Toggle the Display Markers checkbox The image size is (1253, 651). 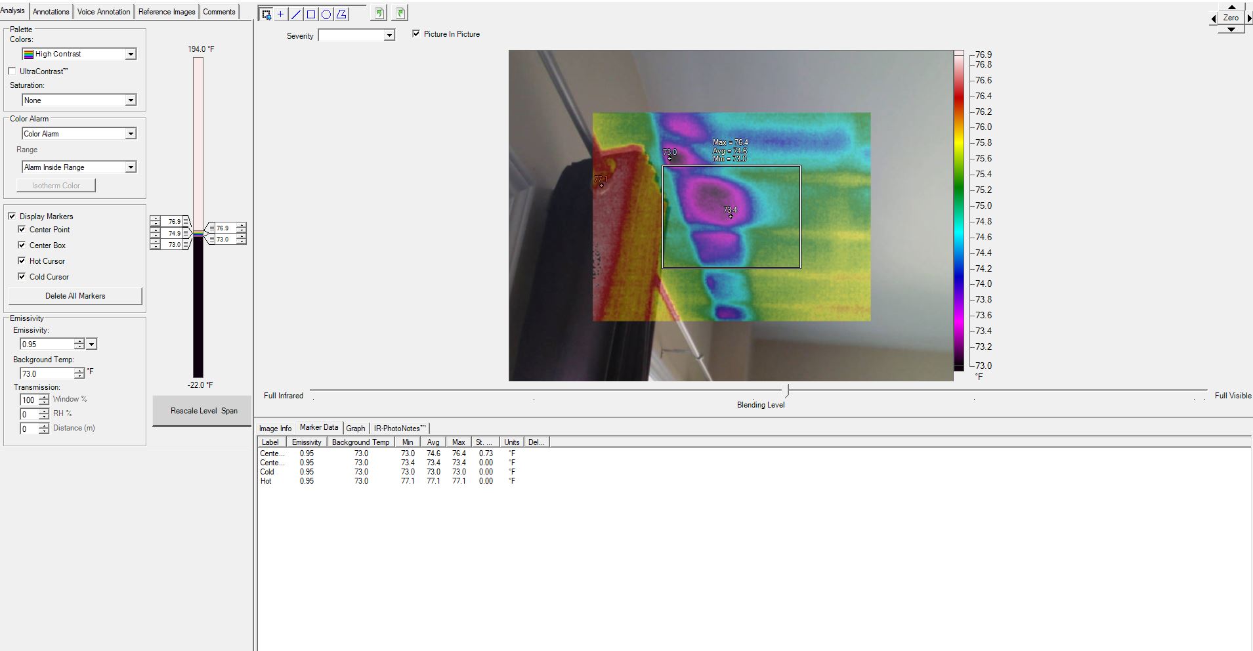[x=12, y=216]
